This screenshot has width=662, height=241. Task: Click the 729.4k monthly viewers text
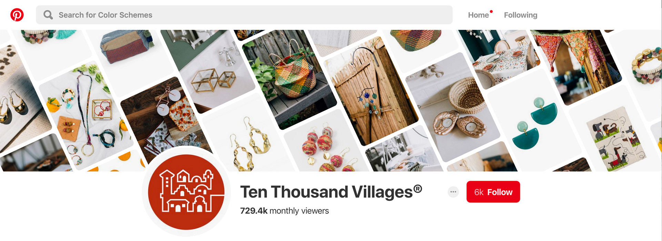[284, 211]
